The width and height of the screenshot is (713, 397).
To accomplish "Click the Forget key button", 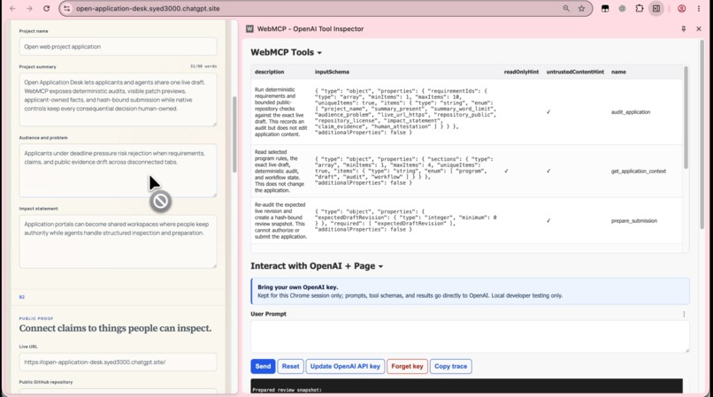I will pyautogui.click(x=407, y=366).
